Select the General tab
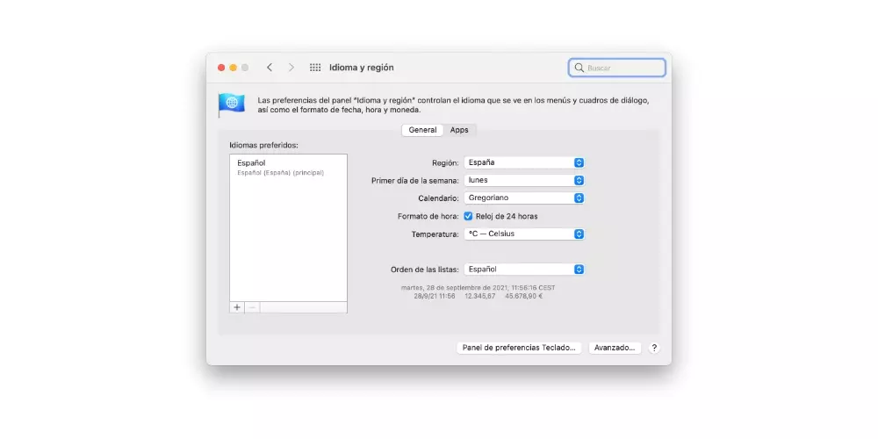 point(422,130)
